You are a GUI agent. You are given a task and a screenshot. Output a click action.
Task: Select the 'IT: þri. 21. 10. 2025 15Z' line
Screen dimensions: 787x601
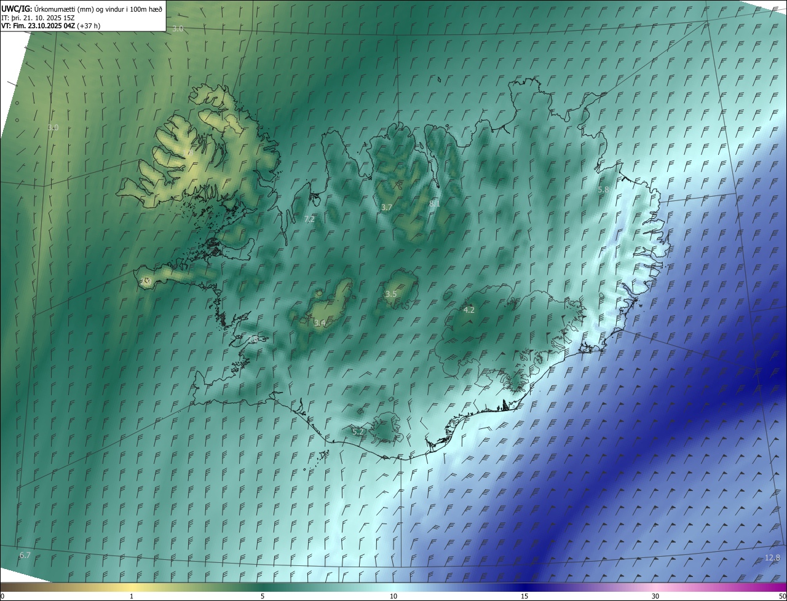point(38,17)
